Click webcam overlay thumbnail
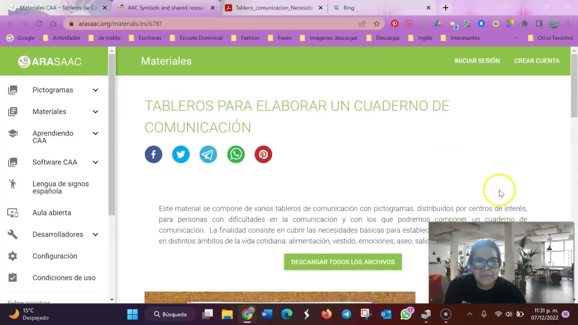Viewport: 578px width, 325px height. point(501,263)
